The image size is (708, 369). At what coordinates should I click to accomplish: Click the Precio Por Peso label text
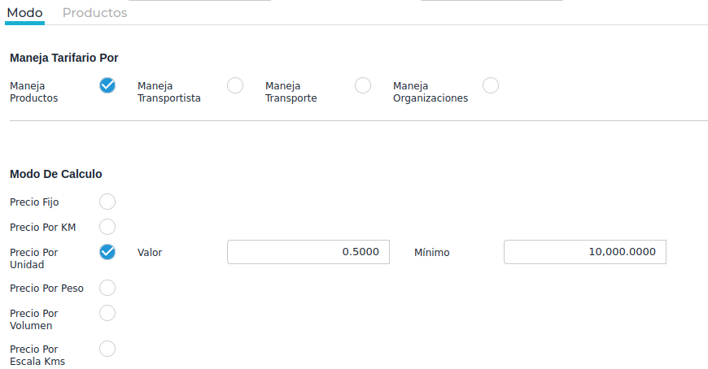coord(46,289)
